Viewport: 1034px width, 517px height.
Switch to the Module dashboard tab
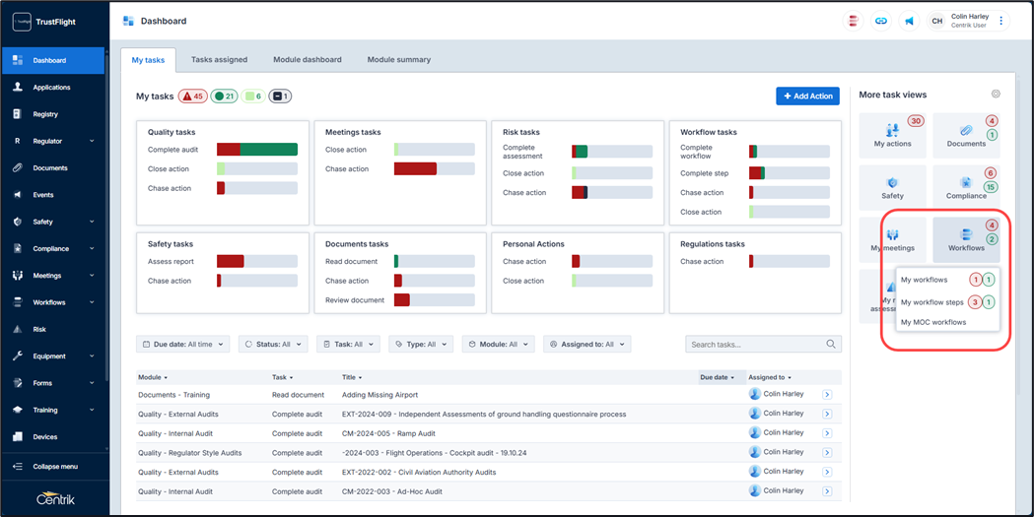308,60
